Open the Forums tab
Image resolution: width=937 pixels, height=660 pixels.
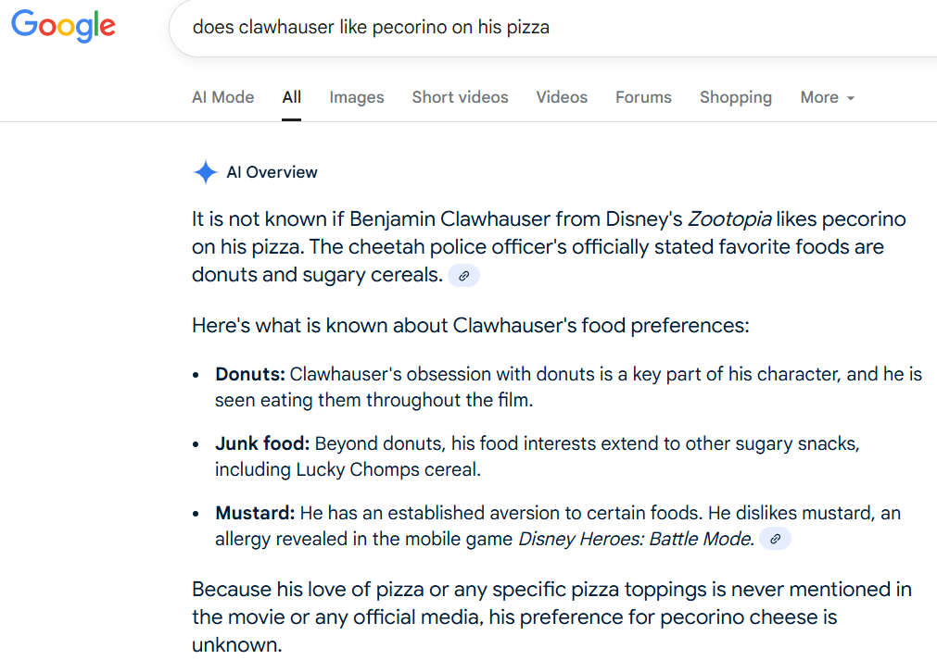pos(643,97)
